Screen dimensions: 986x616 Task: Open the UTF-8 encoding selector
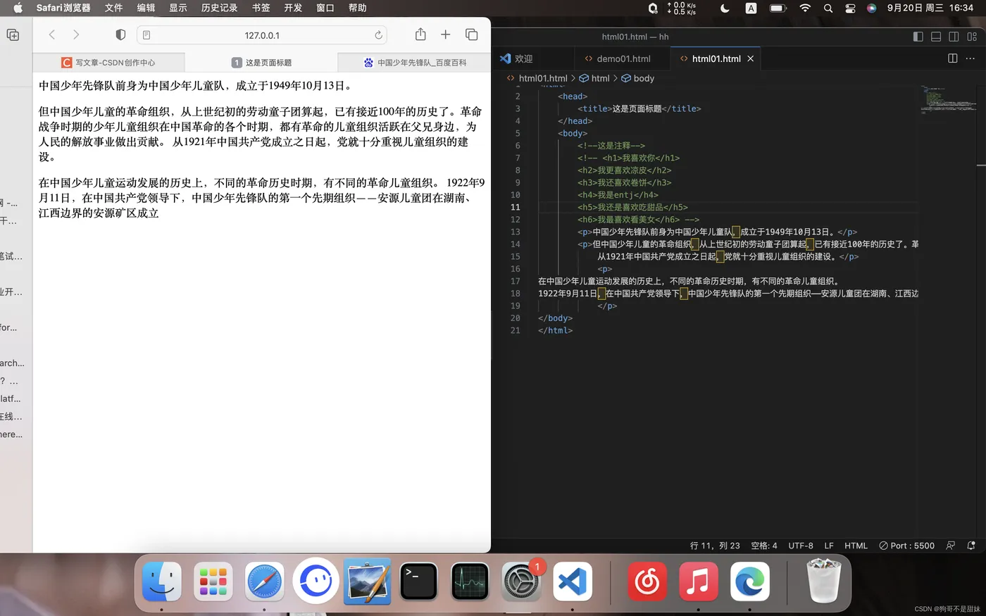[801, 546]
